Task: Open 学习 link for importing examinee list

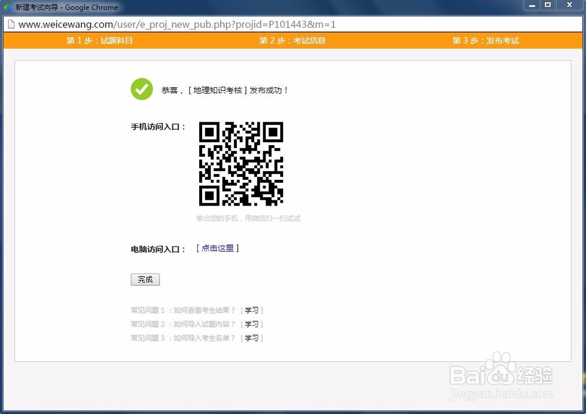Action: [x=252, y=338]
